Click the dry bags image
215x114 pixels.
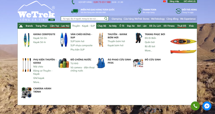[64, 63]
